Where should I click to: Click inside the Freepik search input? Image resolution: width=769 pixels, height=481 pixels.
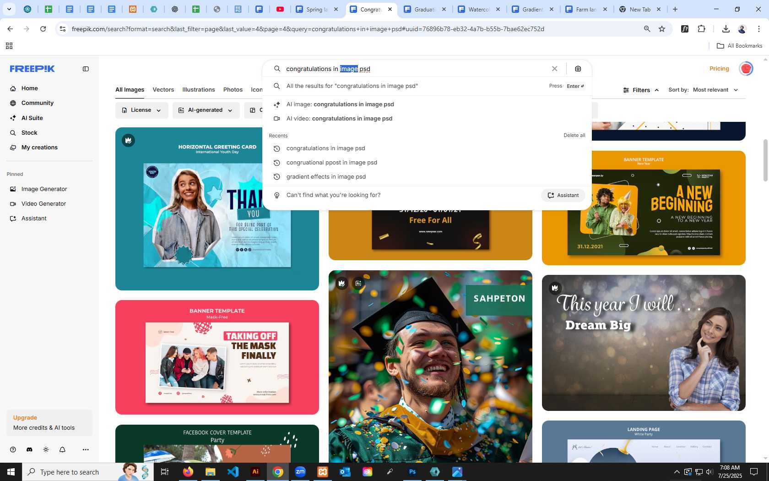coord(414,69)
